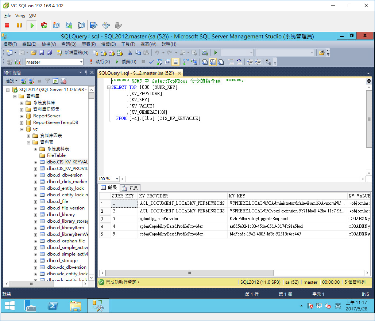Open the VM menu in console window
The width and height of the screenshot is (375, 321).
click(32, 16)
